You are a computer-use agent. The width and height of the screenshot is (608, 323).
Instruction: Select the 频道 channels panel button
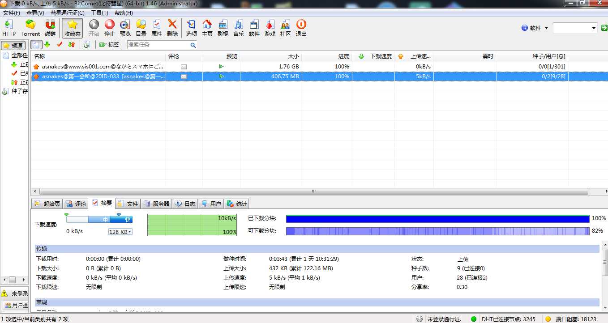pos(13,46)
